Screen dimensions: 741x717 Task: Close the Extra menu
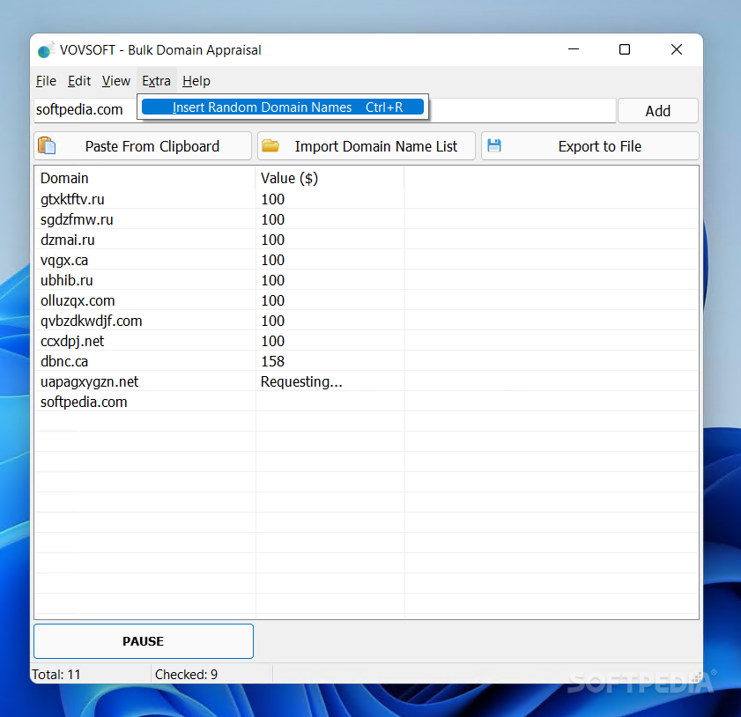pyautogui.click(x=156, y=81)
